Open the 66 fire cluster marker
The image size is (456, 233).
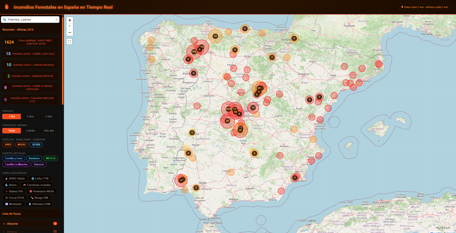click(235, 112)
